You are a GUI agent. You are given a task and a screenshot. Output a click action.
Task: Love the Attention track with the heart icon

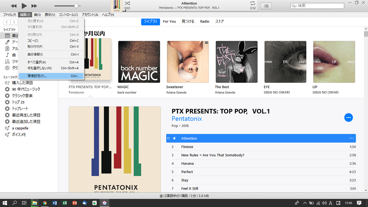coord(168,138)
